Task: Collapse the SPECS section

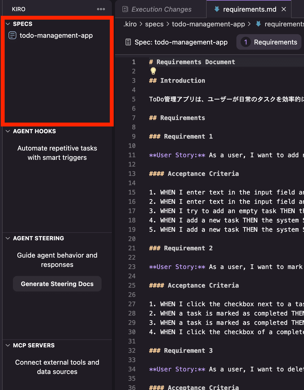Action: click(8, 24)
